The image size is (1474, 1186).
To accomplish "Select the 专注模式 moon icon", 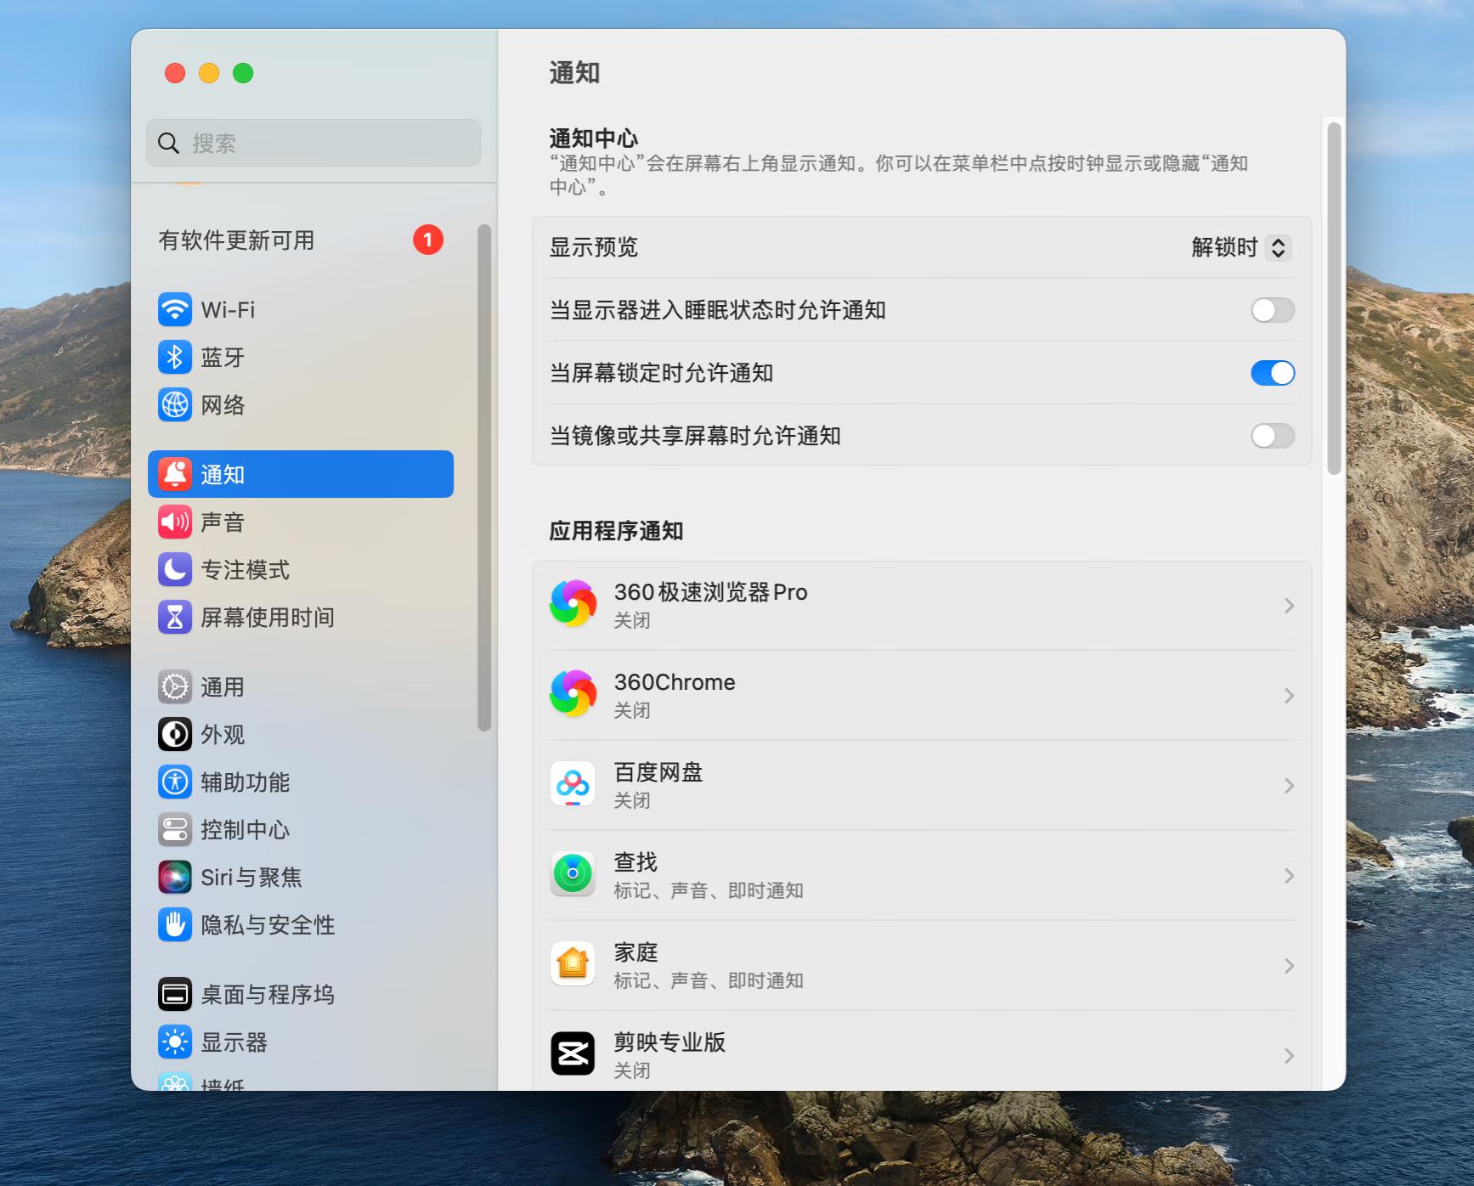I will coord(174,570).
